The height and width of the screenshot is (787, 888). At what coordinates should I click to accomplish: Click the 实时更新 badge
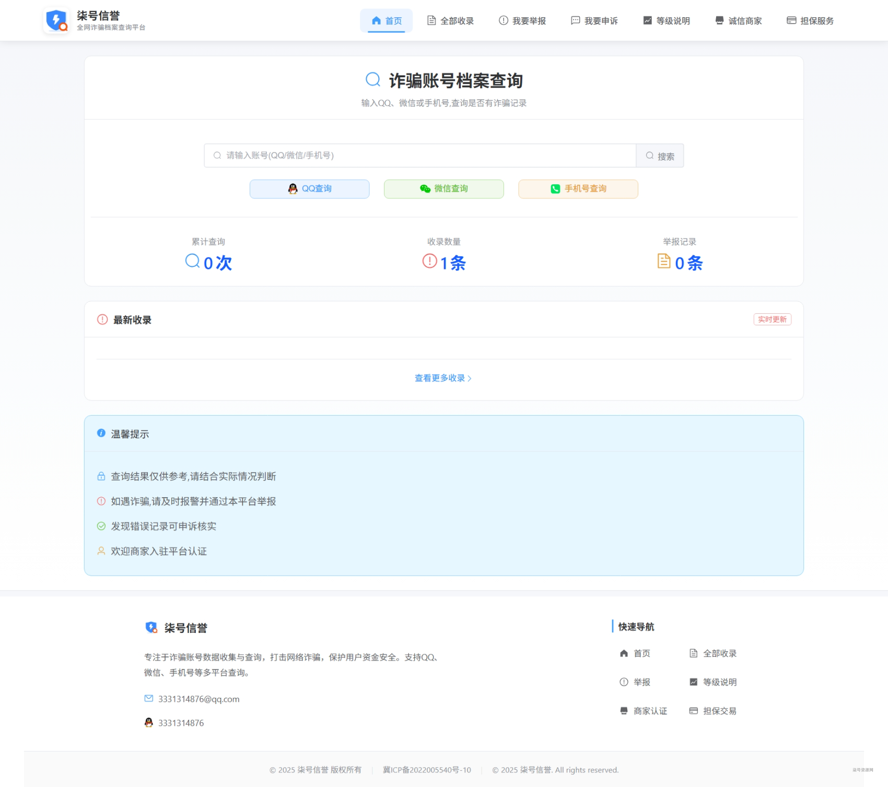(772, 319)
